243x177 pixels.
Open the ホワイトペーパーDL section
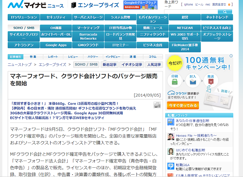pos(56,34)
